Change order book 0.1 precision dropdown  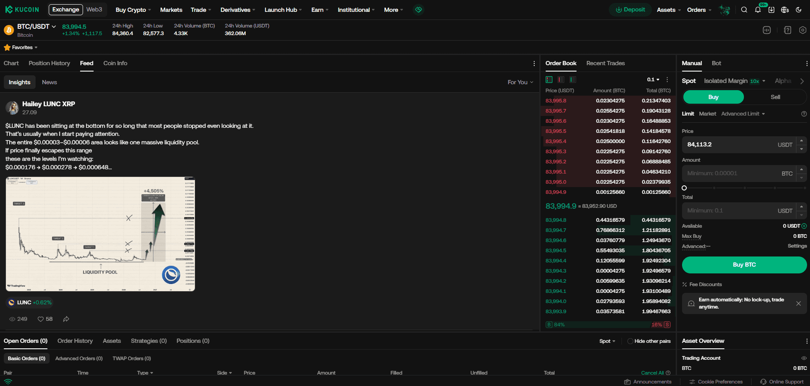pyautogui.click(x=653, y=80)
